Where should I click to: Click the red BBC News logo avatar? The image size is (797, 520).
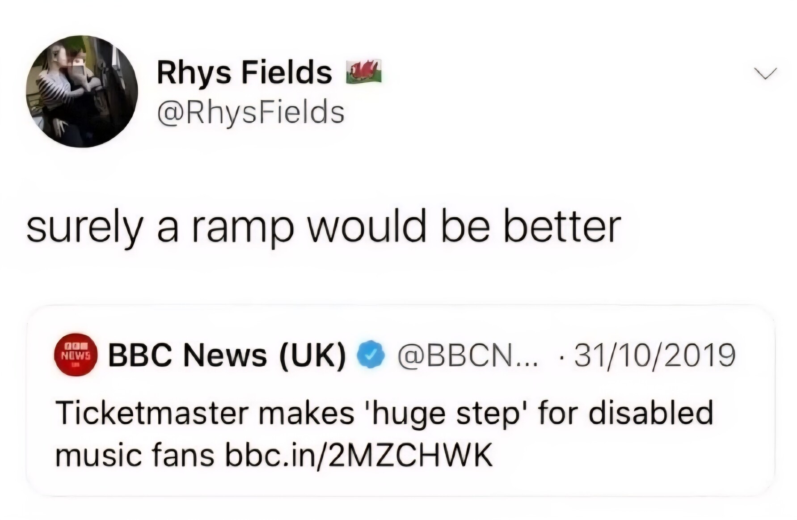[76, 355]
